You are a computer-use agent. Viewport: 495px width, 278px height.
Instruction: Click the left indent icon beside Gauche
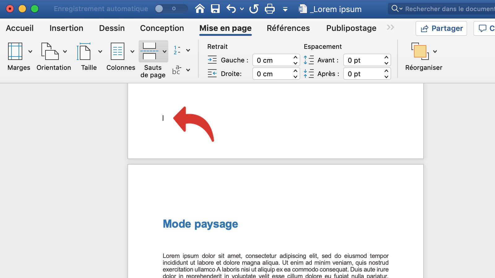click(212, 60)
